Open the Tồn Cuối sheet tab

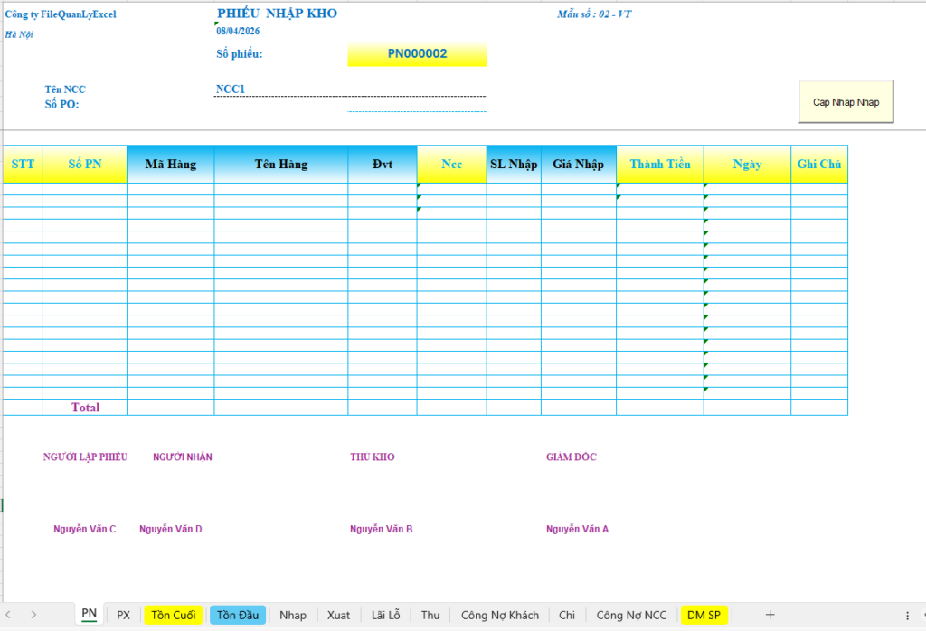tap(173, 615)
